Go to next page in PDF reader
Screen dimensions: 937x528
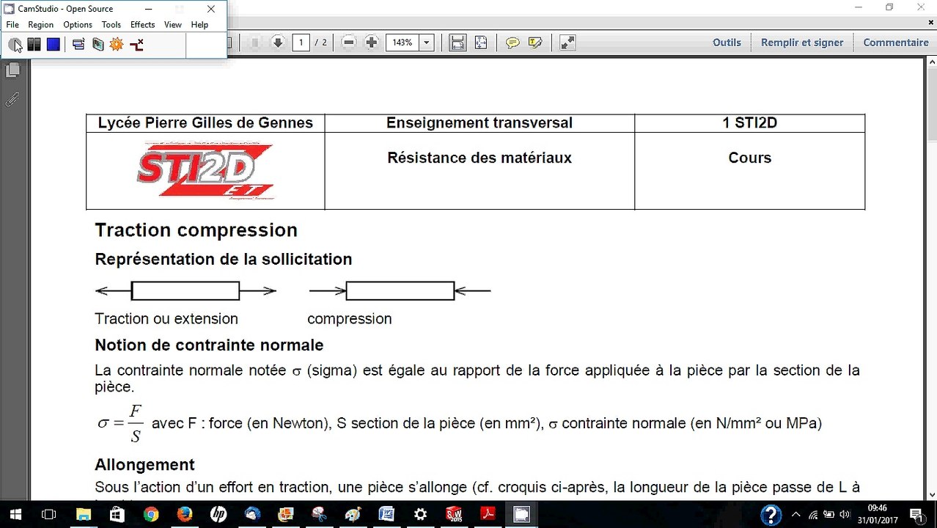coord(278,43)
